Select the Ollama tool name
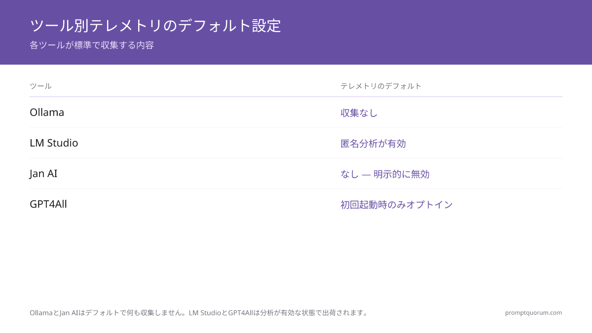Image resolution: width=592 pixels, height=333 pixels. (x=47, y=112)
